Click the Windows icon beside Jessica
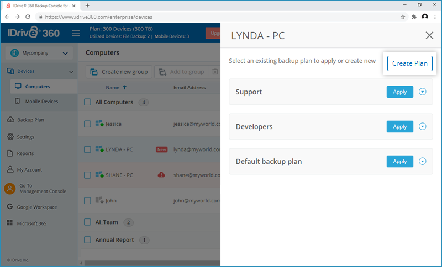Viewport: 442px width, 267px height. tap(99, 123)
